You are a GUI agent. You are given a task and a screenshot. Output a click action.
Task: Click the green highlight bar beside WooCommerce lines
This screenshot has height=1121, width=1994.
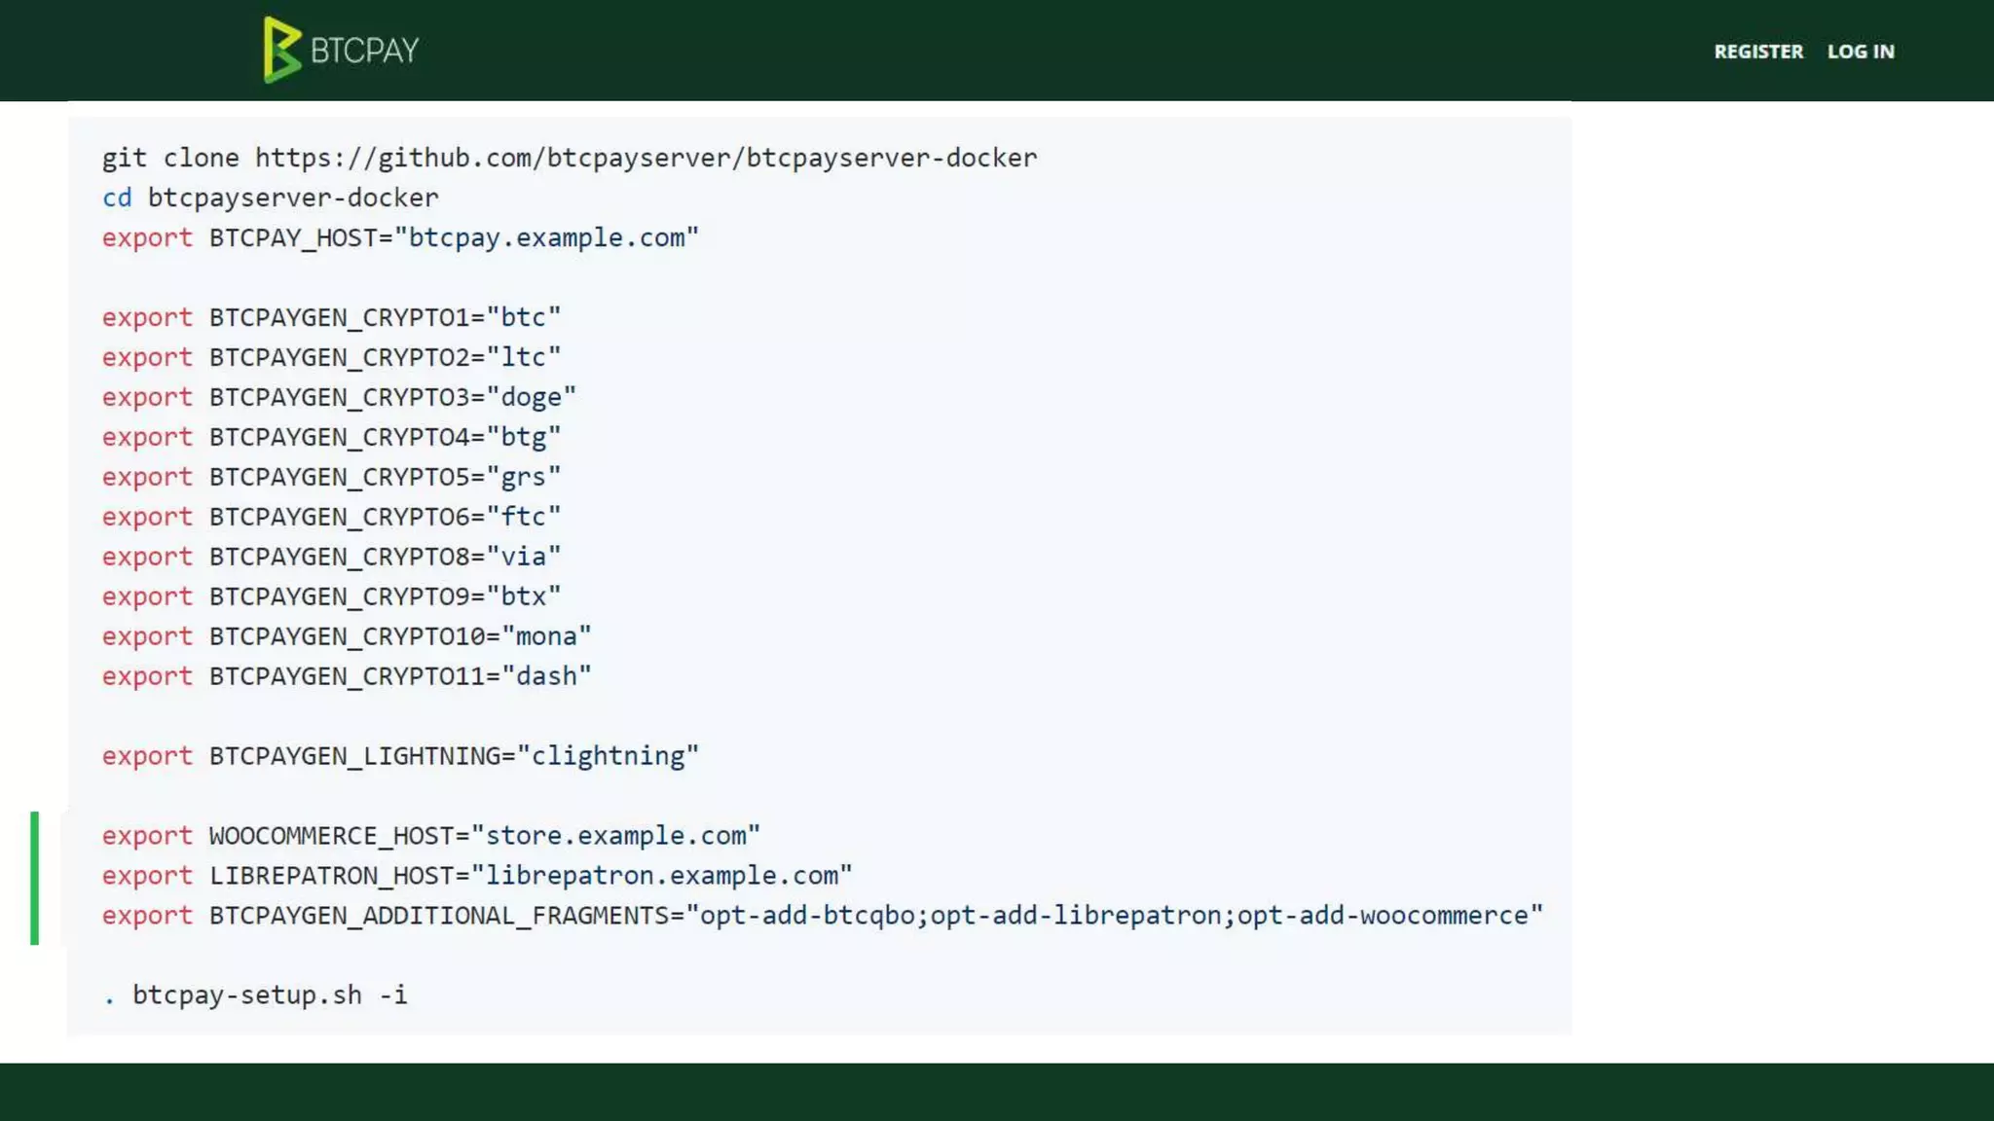click(35, 878)
